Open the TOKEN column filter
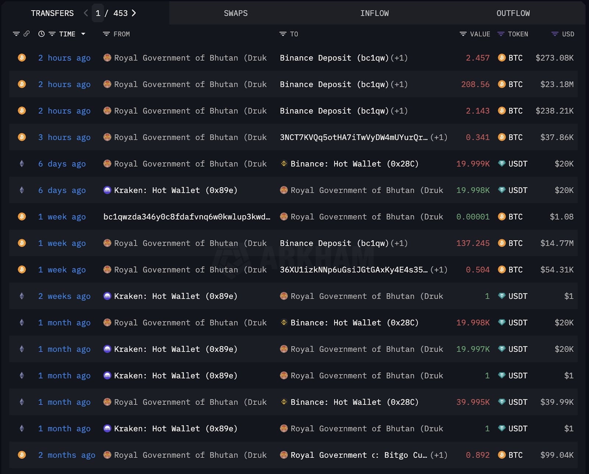This screenshot has width=589, height=474. click(x=501, y=34)
